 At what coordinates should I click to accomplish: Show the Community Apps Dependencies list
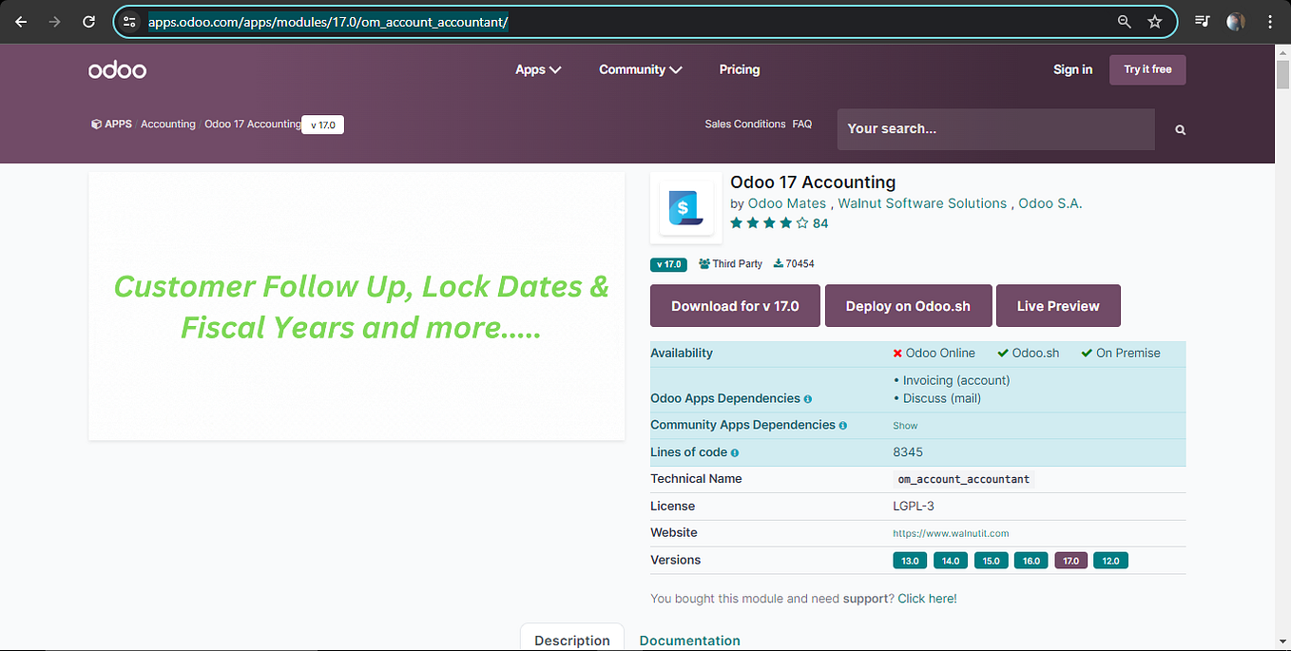904,425
